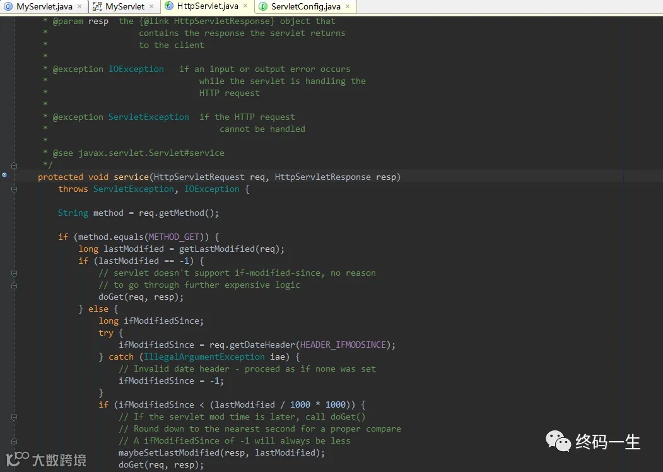Click 'IOException' in the throws clause
The width and height of the screenshot is (663, 472).
(211, 189)
